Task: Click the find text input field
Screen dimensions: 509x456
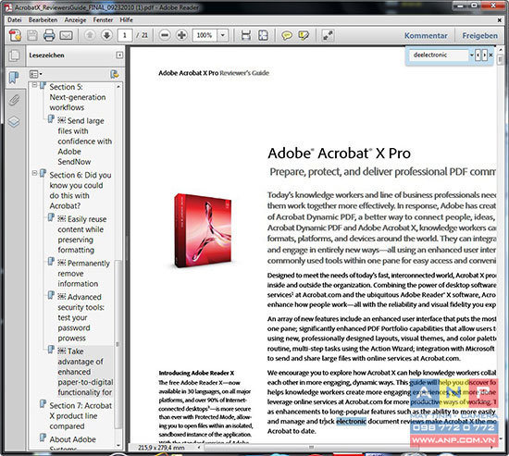Action: pyautogui.click(x=440, y=55)
